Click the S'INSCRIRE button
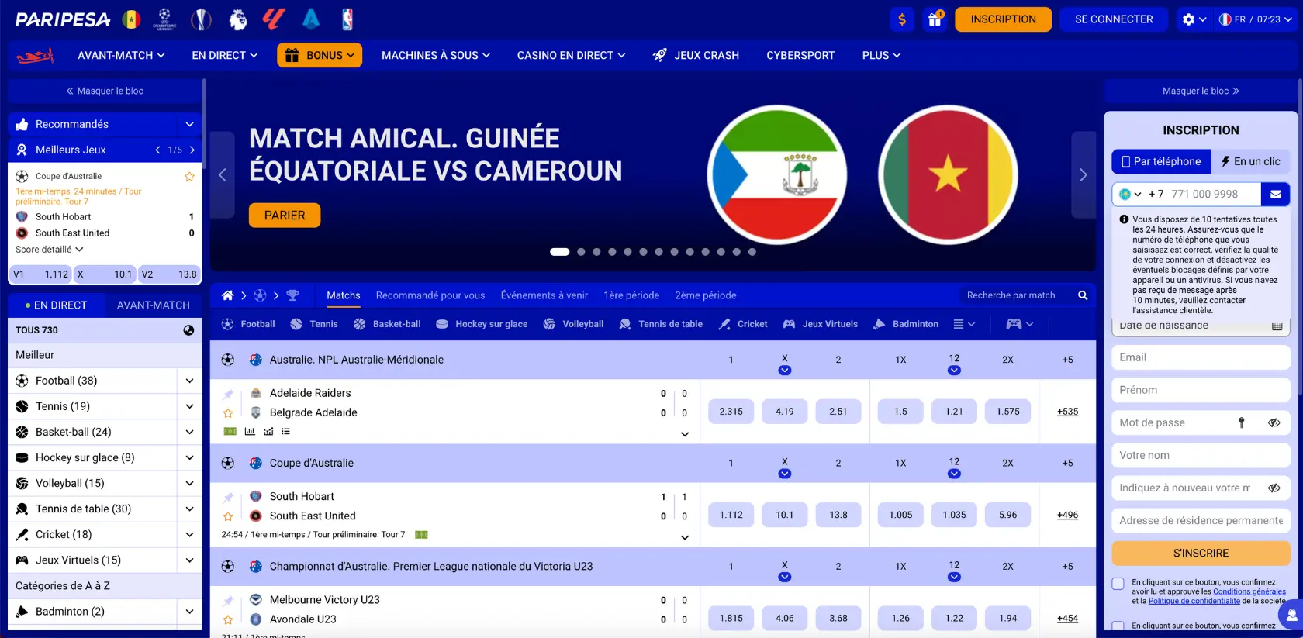This screenshot has height=638, width=1303. (x=1201, y=554)
